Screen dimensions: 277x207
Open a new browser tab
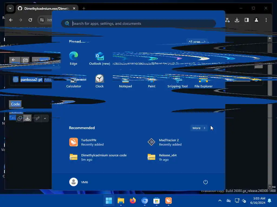(x=84, y=8)
